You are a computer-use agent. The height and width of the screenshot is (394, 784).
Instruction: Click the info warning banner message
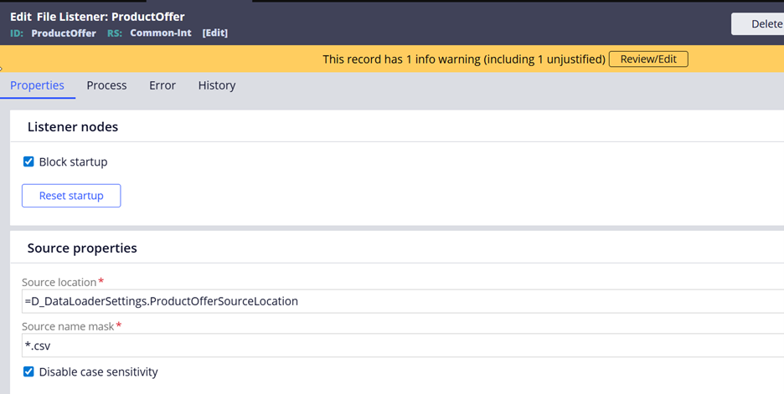point(463,59)
